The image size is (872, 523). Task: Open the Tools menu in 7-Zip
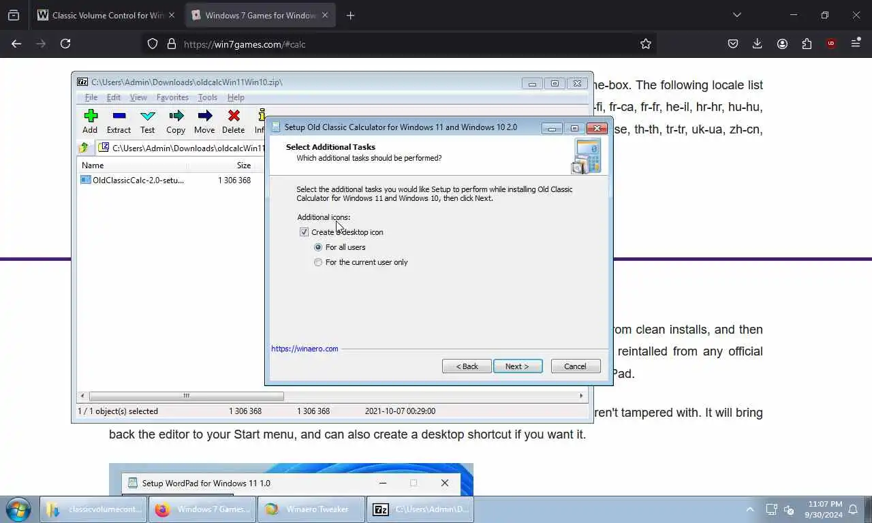pyautogui.click(x=207, y=97)
